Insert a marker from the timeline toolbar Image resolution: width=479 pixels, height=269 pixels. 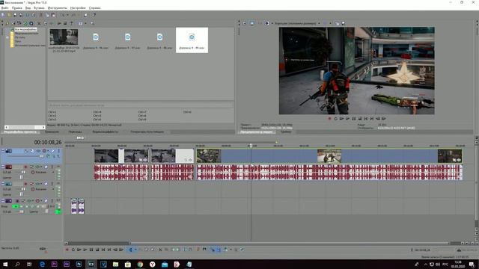point(198,250)
